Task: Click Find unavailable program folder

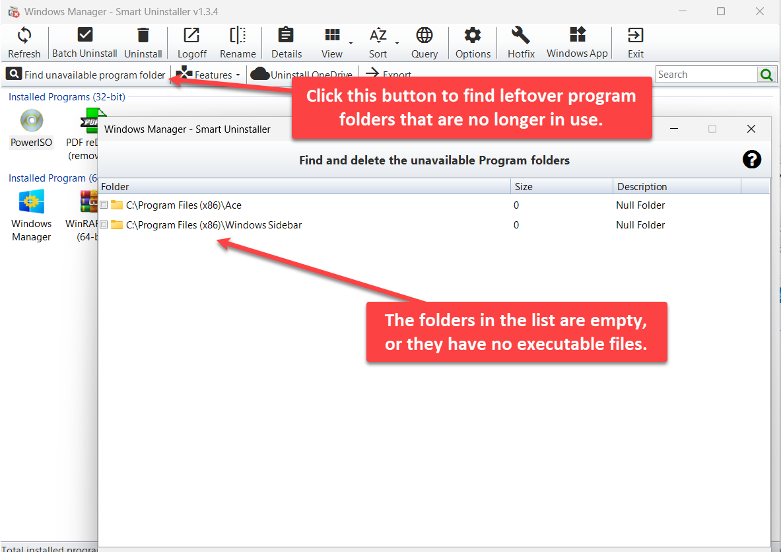Action: (86, 75)
